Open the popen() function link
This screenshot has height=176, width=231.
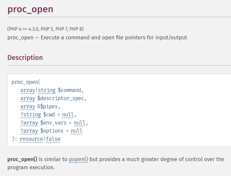[78, 159]
